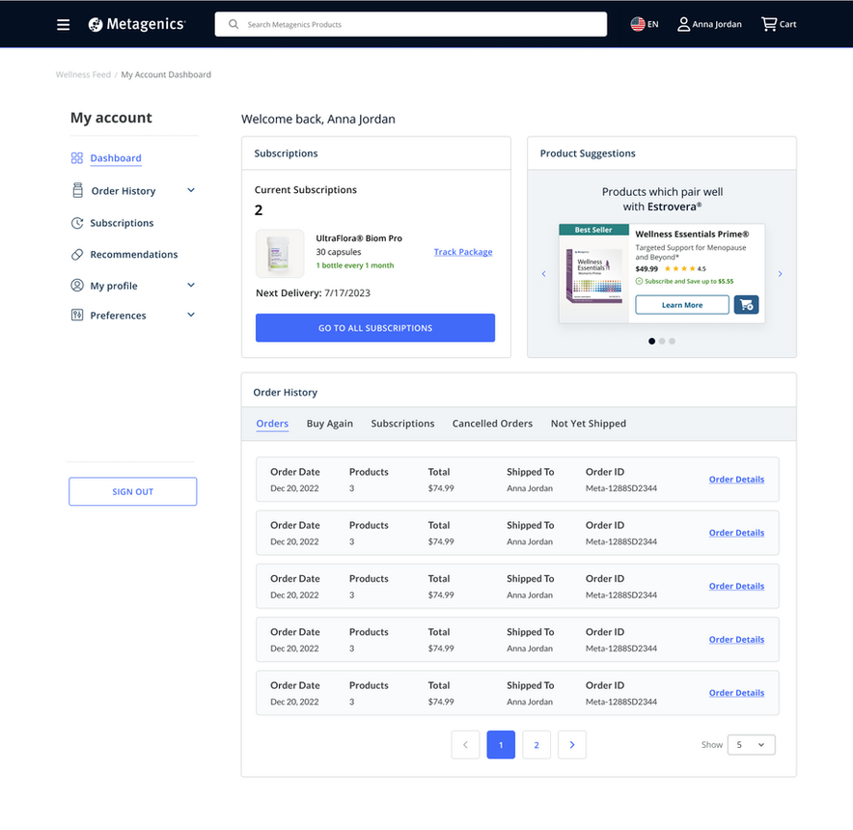Image resolution: width=853 pixels, height=830 pixels.
Task: Go to next order history page
Action: 572,744
